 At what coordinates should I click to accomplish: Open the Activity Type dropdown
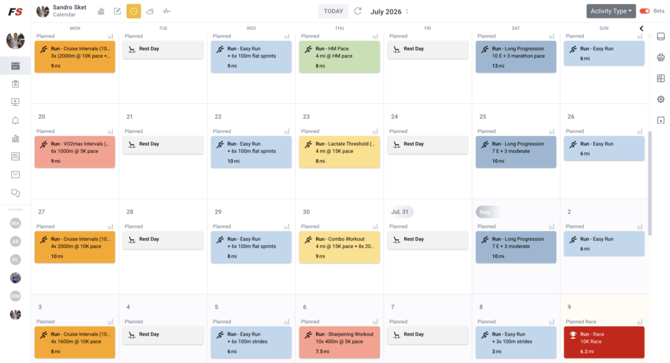(611, 11)
